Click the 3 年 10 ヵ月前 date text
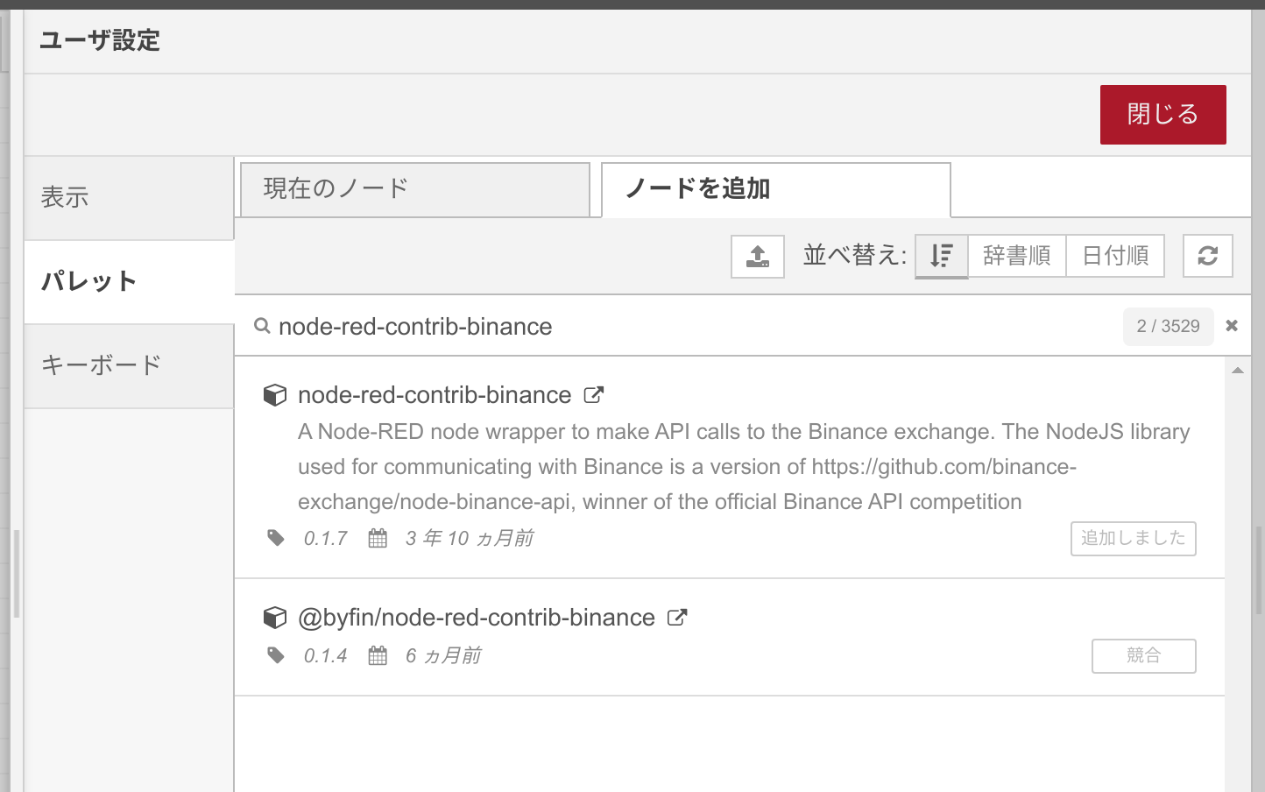Image resolution: width=1265 pixels, height=792 pixels. pos(470,538)
